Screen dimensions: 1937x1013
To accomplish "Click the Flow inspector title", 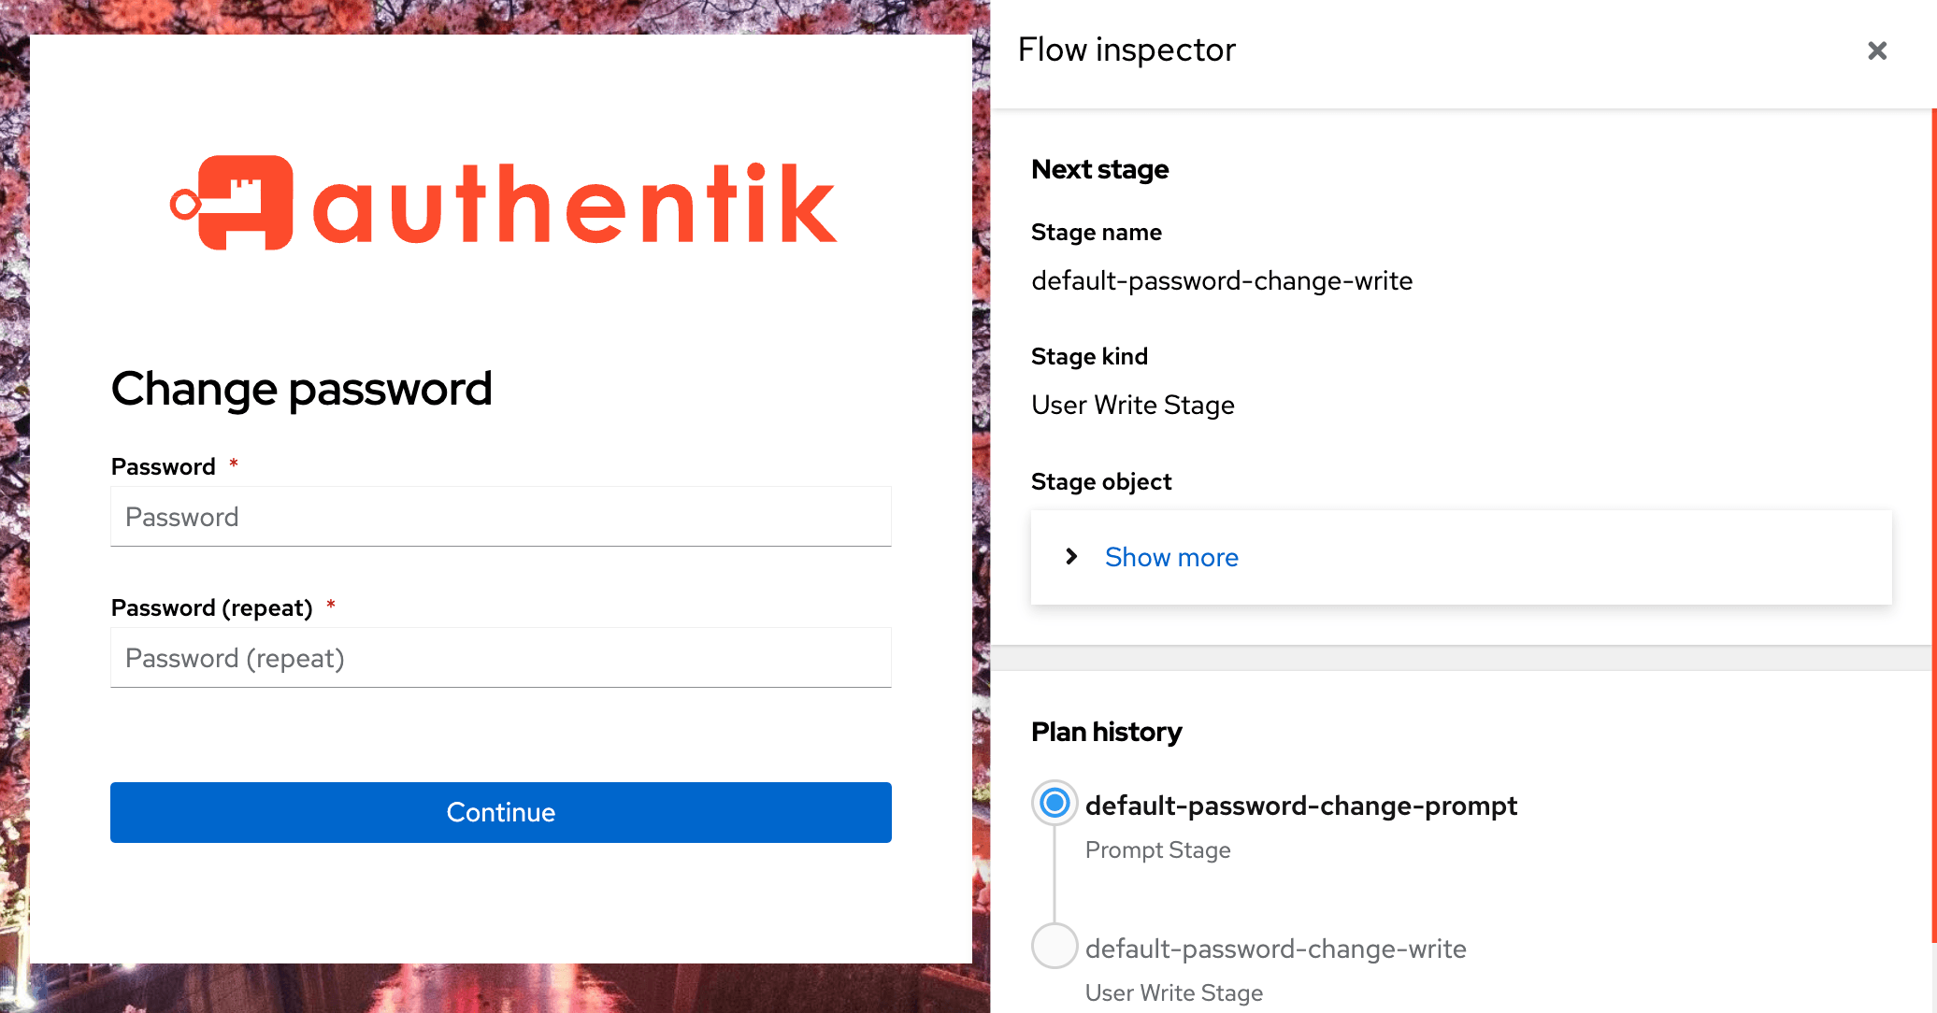I will click(1126, 50).
